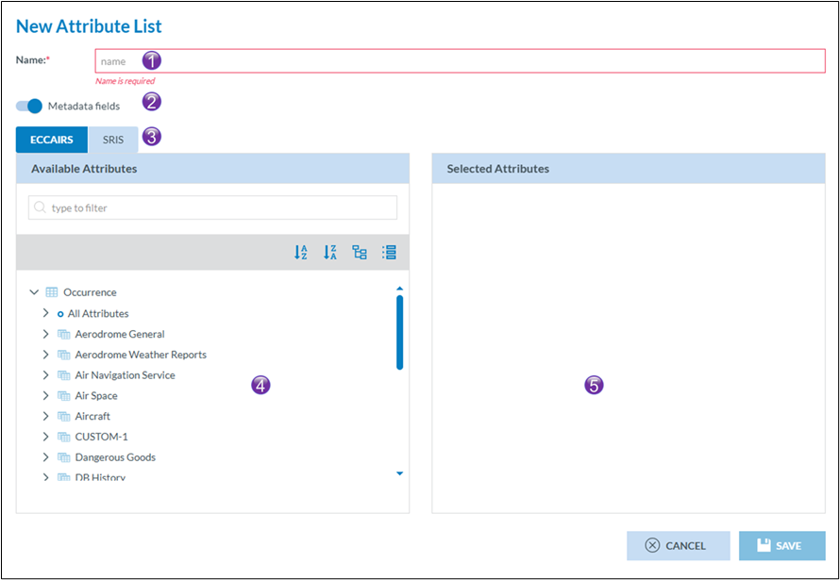The width and height of the screenshot is (840, 580).
Task: Toggle the Metadata fields switch
Action: [x=29, y=106]
